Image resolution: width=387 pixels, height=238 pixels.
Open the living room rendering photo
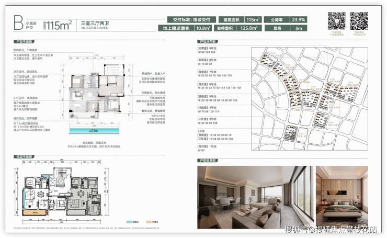256,197
